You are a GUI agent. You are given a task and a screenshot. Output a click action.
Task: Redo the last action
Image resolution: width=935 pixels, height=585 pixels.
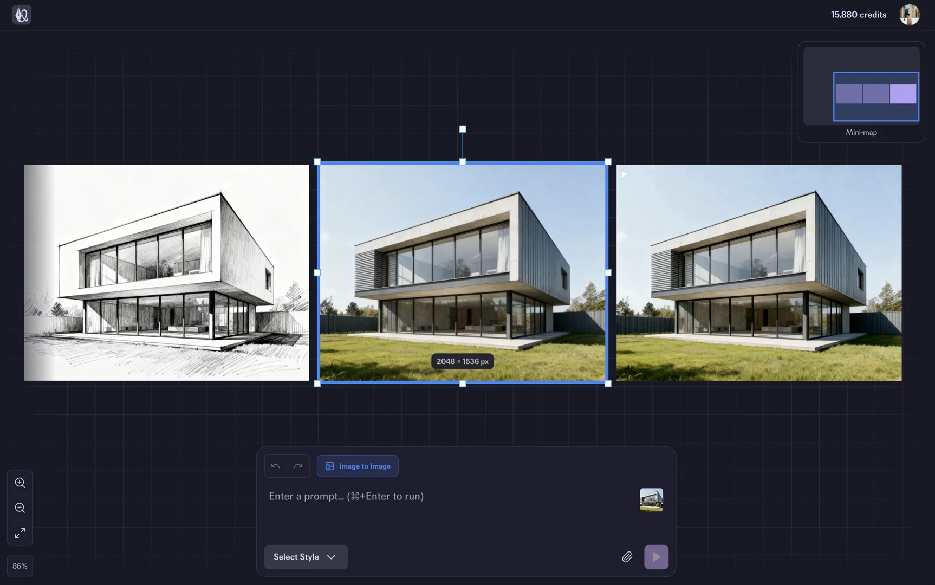298,466
